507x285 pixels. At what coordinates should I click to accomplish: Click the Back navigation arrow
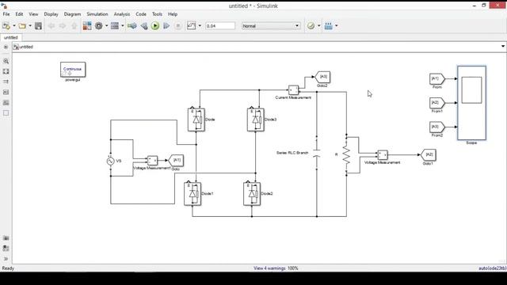pyautogui.click(x=51, y=26)
